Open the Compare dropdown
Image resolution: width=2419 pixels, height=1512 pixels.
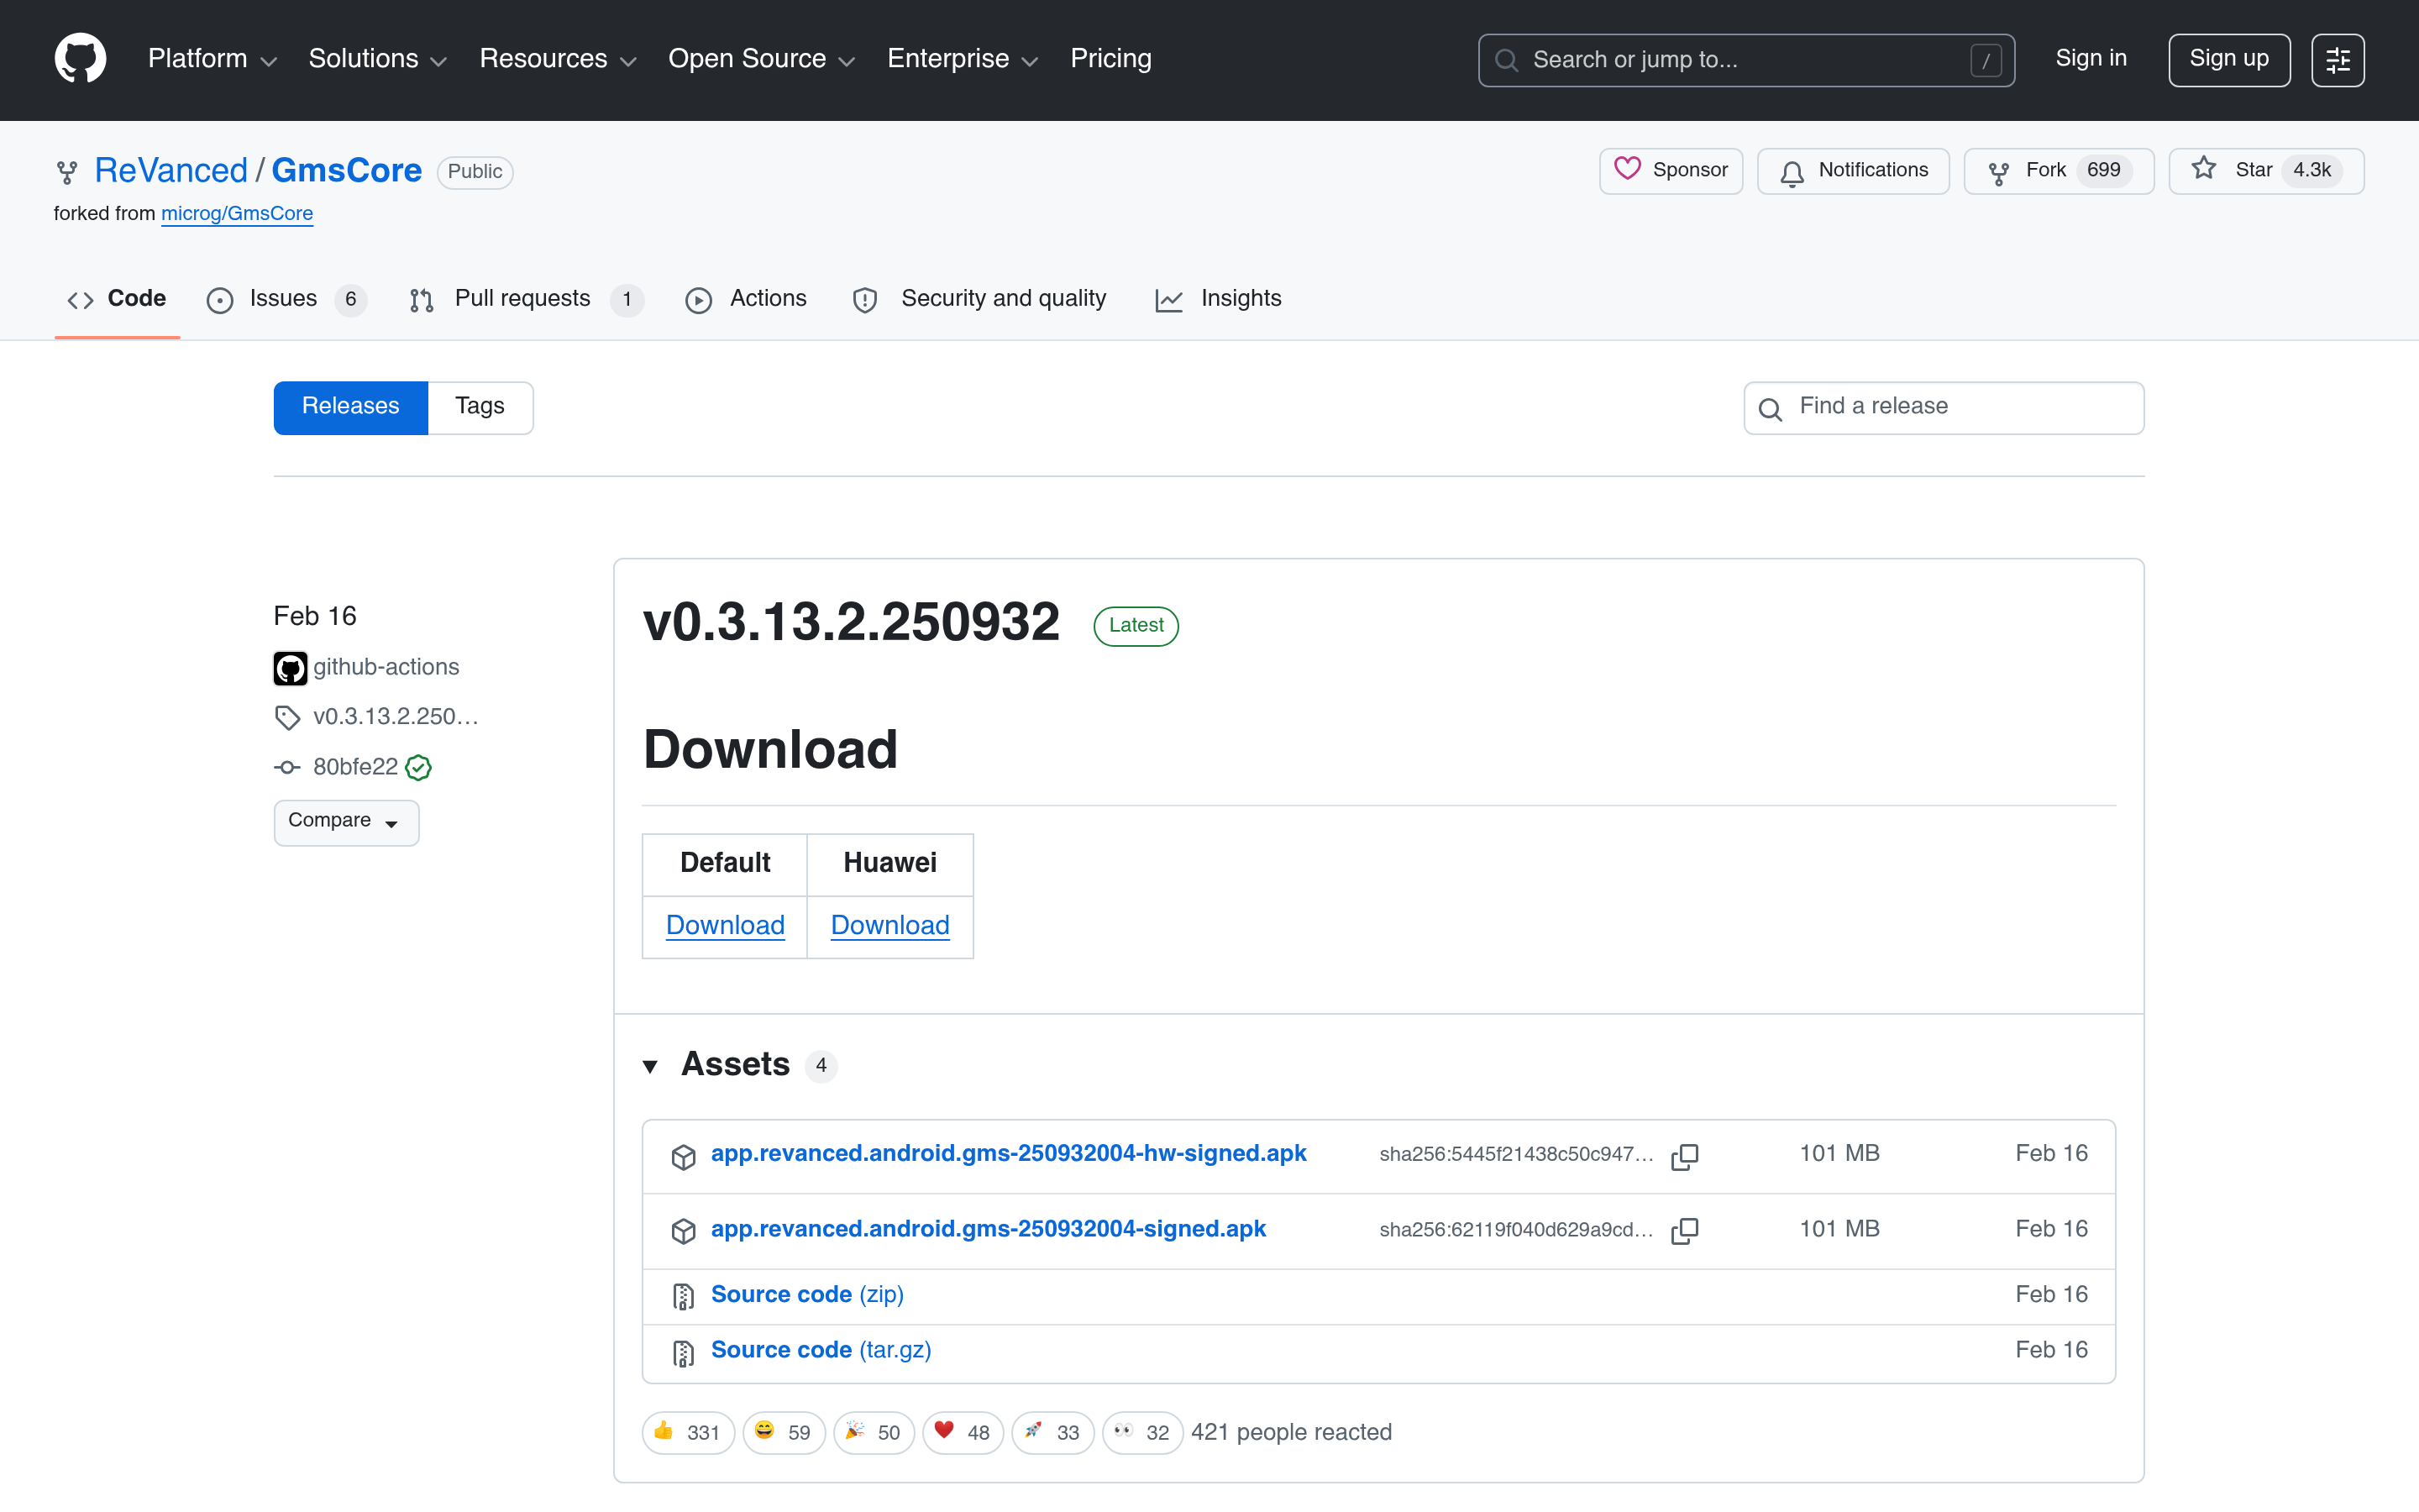(x=346, y=822)
